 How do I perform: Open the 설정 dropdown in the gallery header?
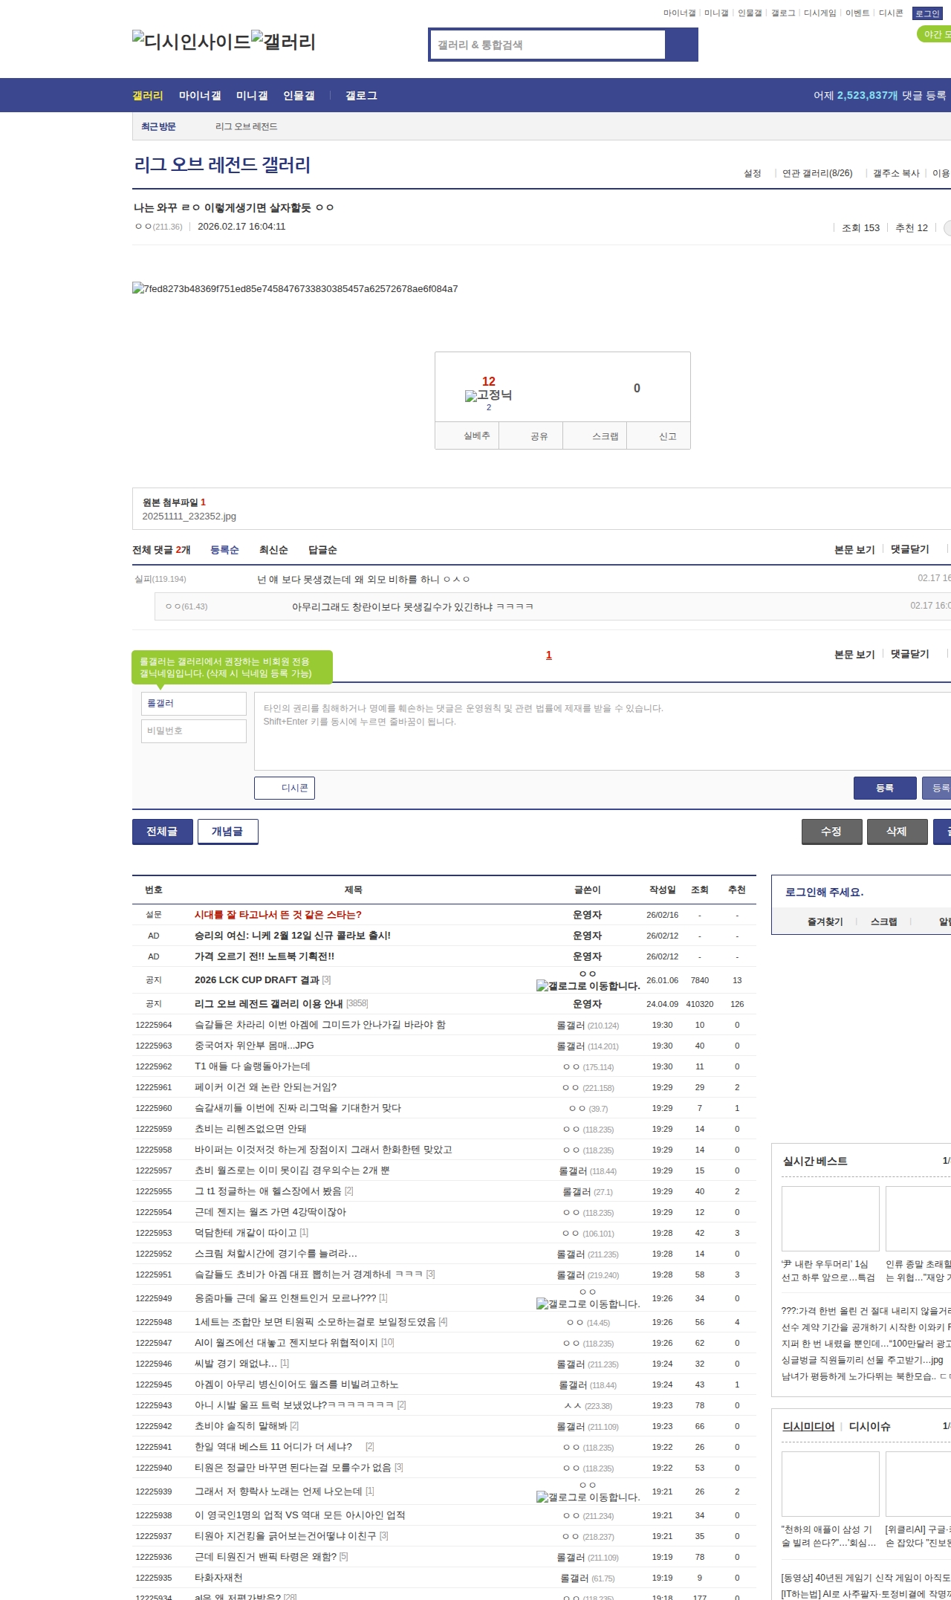753,173
